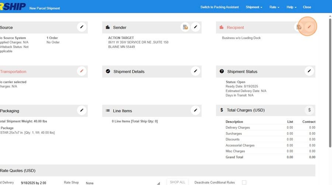Switch to Packing Assistant
This screenshot has width=332, height=185.
(x=219, y=7)
